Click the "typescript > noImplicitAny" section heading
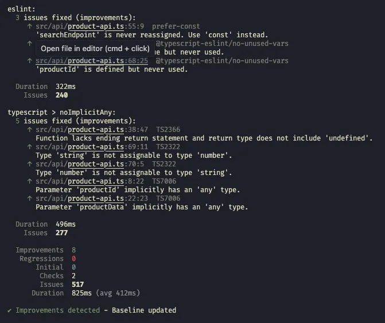 (x=61, y=112)
